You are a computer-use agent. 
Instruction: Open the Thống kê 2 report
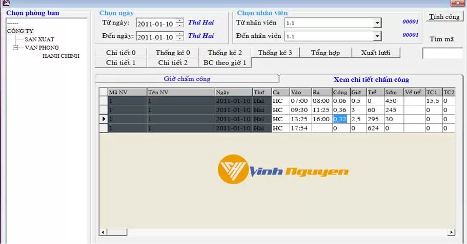(x=225, y=53)
